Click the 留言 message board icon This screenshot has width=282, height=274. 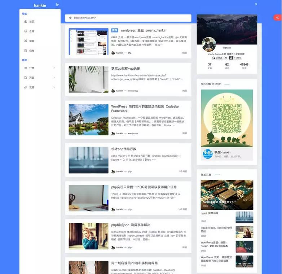point(26,41)
